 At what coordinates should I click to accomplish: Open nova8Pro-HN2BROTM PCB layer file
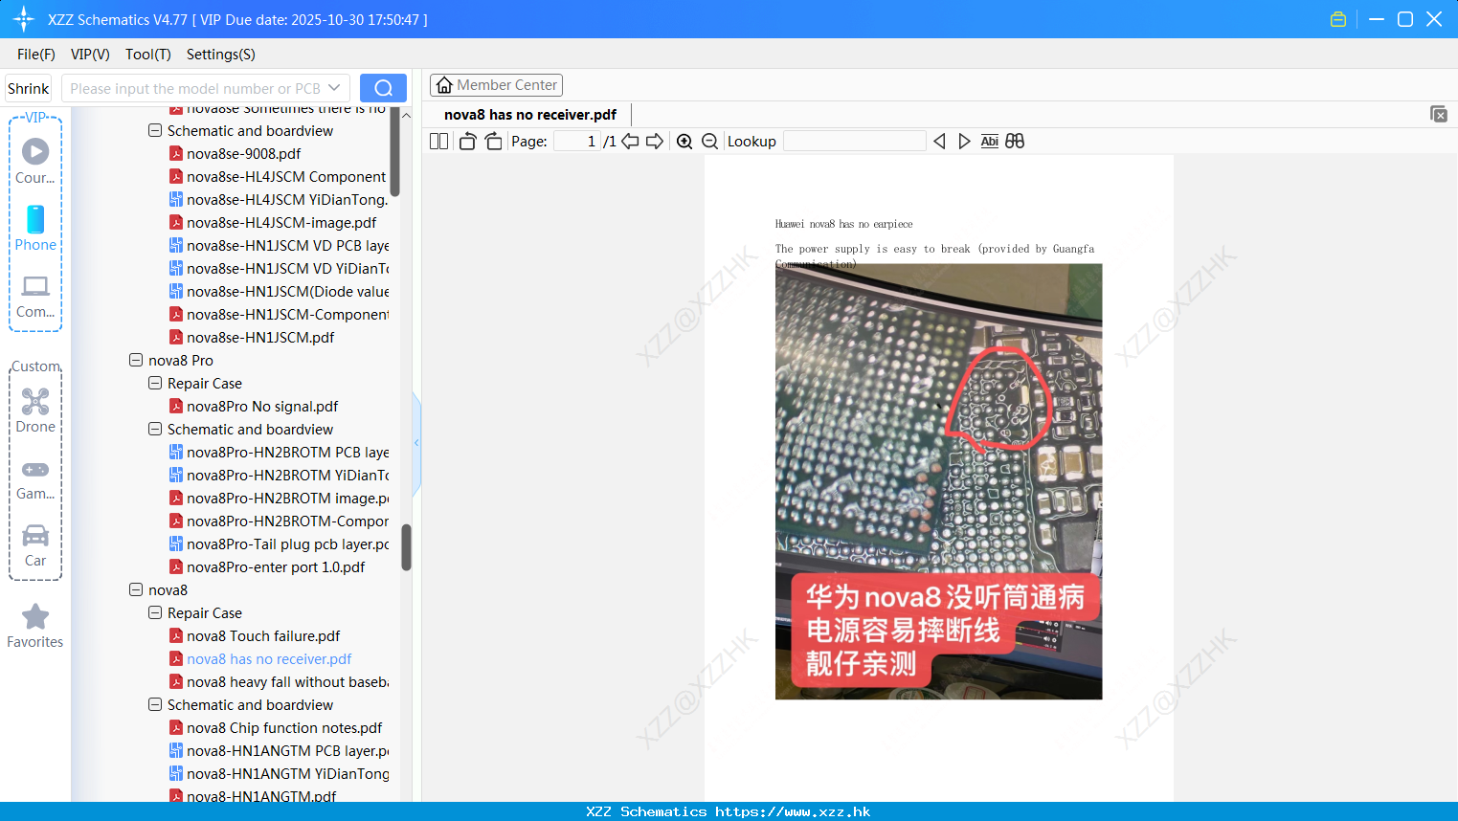(287, 453)
